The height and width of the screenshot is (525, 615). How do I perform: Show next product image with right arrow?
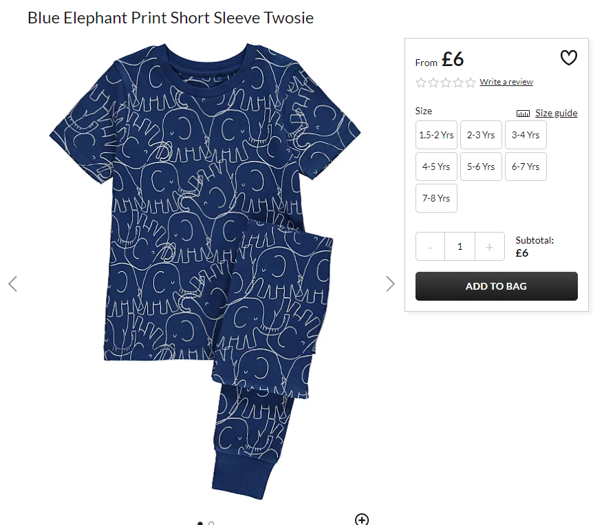(390, 283)
